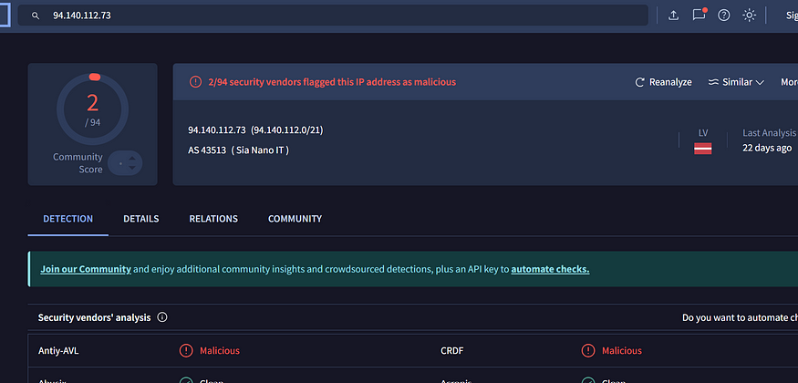798x383 pixels.
Task: Click the malicious alert icon in the banner
Action: click(x=195, y=82)
